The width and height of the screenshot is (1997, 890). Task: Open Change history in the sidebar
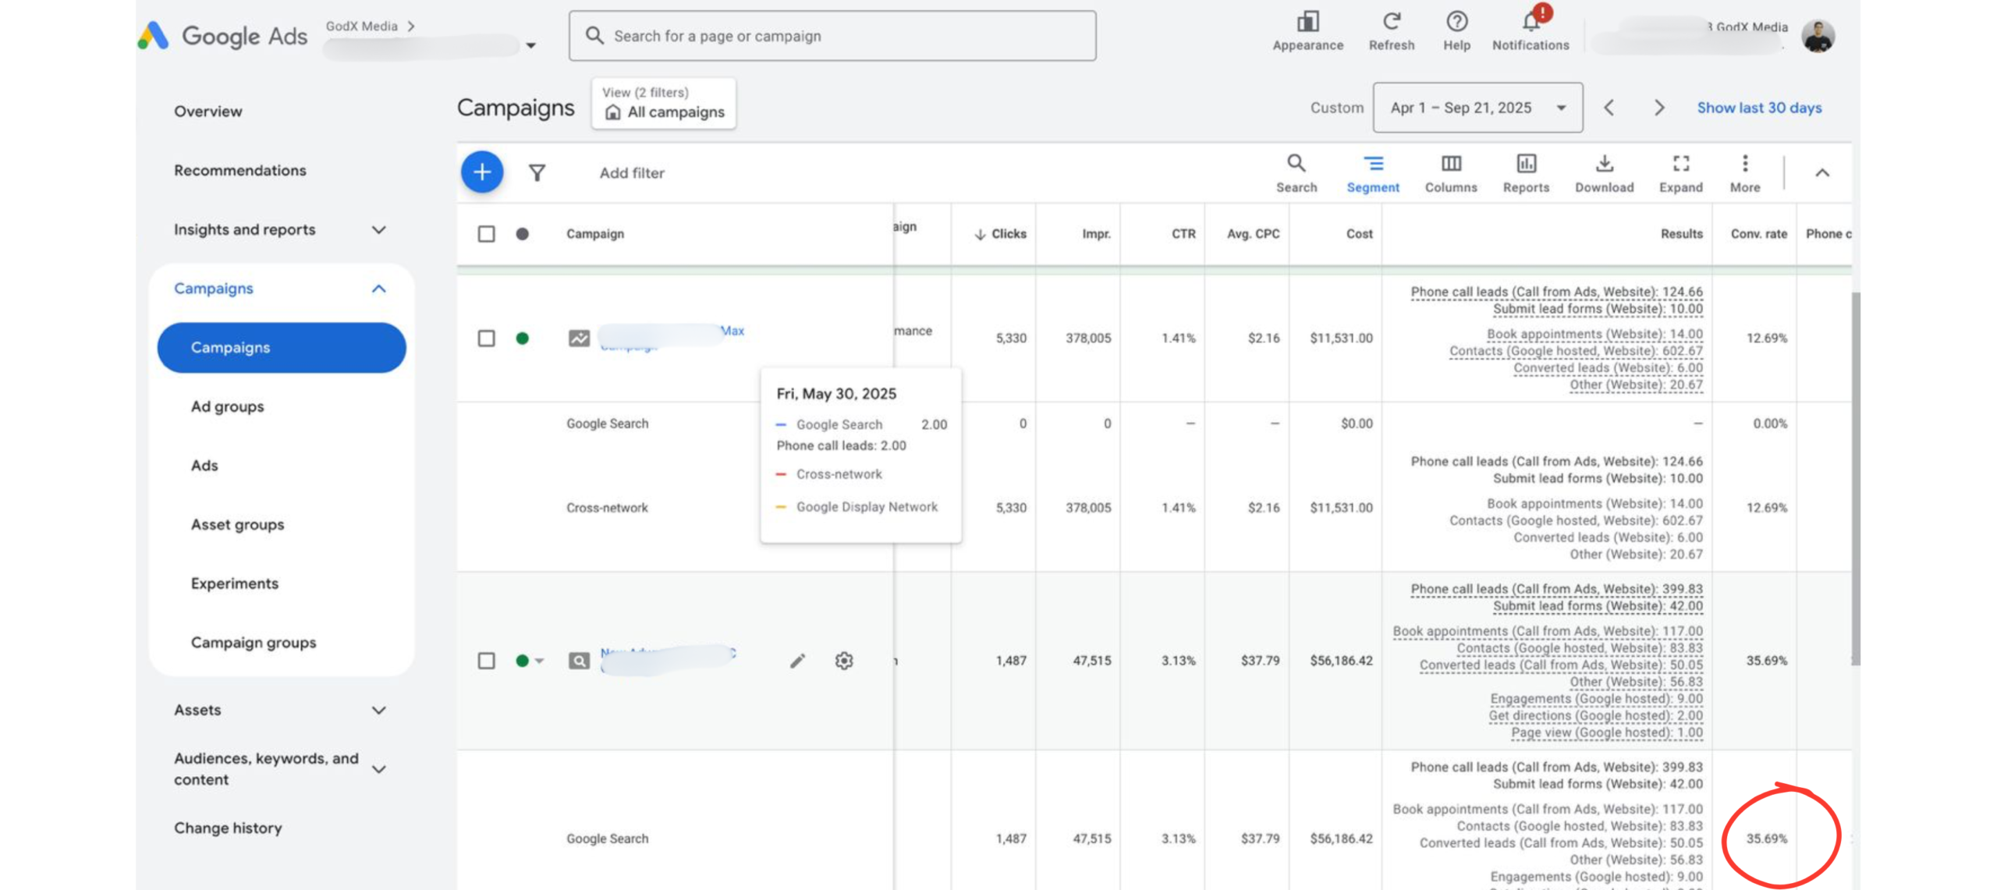[228, 828]
